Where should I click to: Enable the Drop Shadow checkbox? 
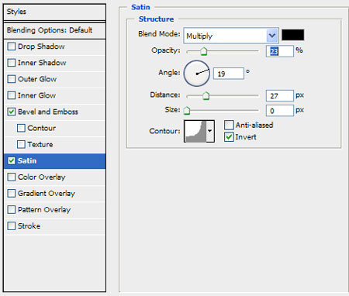click(x=12, y=46)
